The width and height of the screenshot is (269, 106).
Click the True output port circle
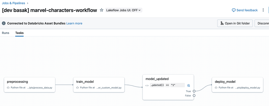194,91
